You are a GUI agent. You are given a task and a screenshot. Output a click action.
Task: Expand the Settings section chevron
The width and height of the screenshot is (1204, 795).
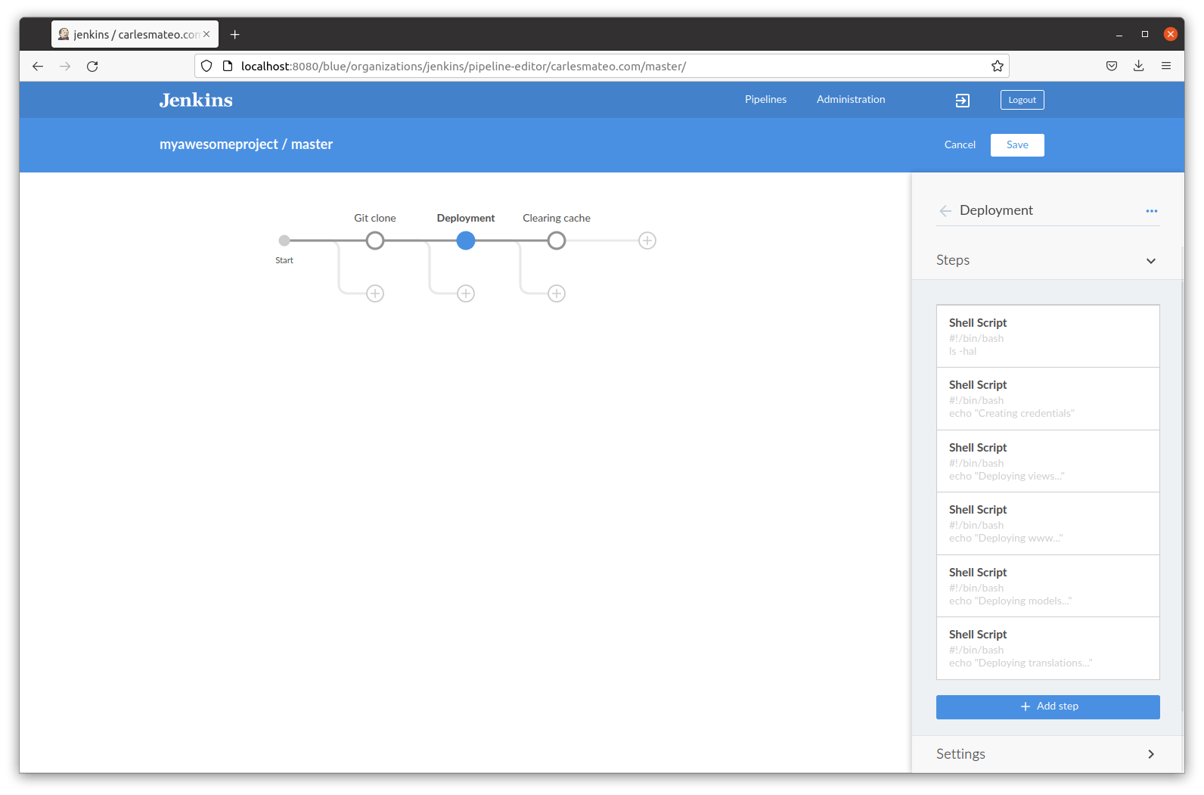[1151, 754]
